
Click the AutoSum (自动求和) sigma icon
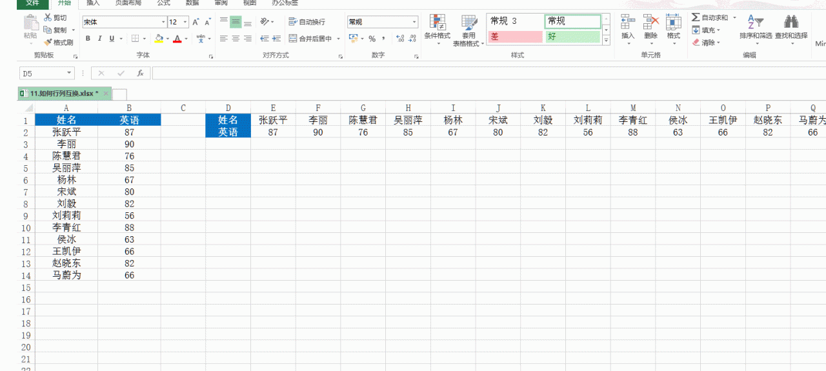pos(696,17)
